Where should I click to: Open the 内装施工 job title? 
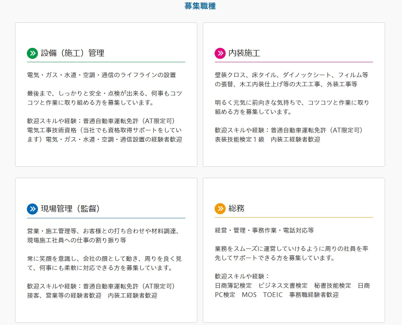pyautogui.click(x=244, y=53)
